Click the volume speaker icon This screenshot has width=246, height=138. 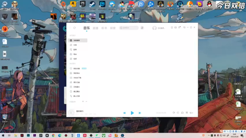tap(174, 113)
